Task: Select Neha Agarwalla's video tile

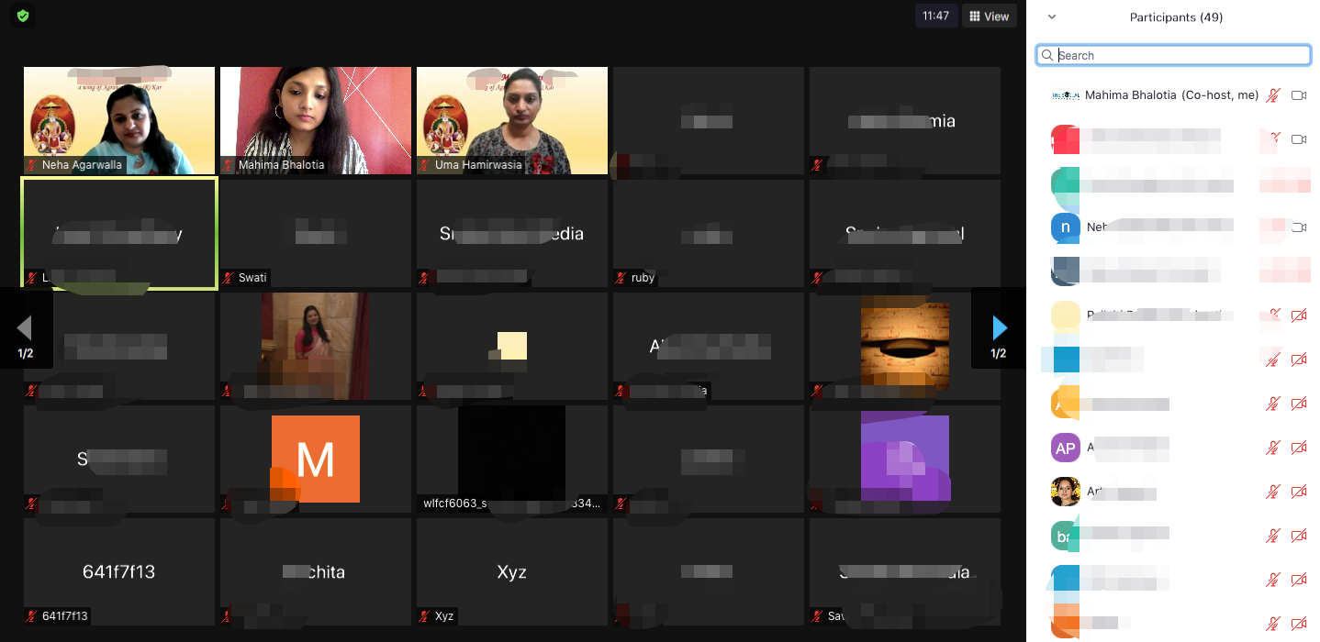Action: pyautogui.click(x=119, y=120)
